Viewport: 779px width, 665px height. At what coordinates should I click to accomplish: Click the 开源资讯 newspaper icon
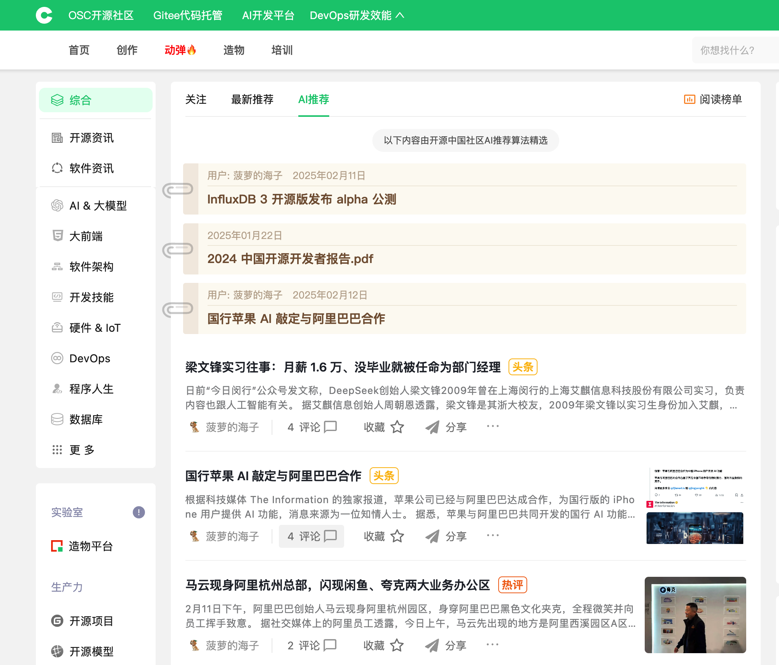57,138
